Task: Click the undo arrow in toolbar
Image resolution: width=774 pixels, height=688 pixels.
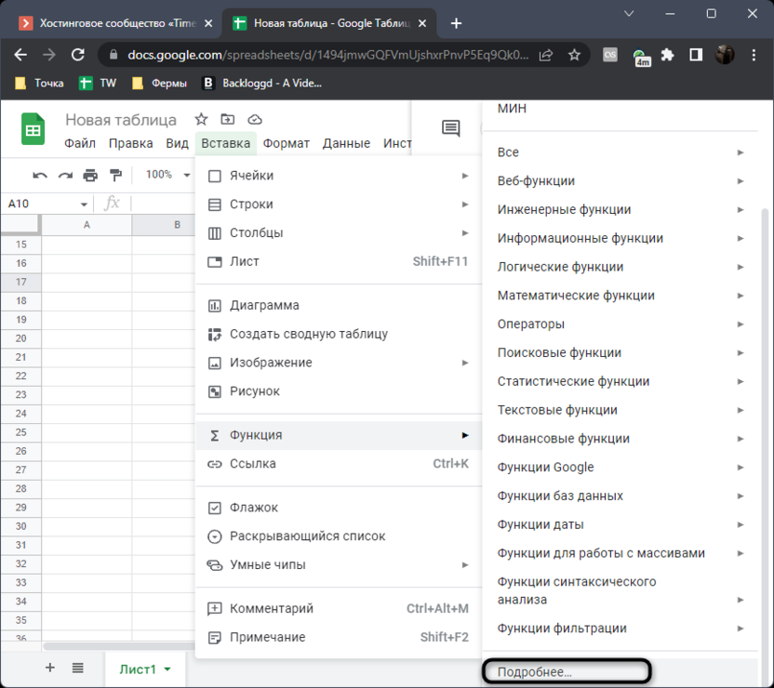Action: pos(40,175)
